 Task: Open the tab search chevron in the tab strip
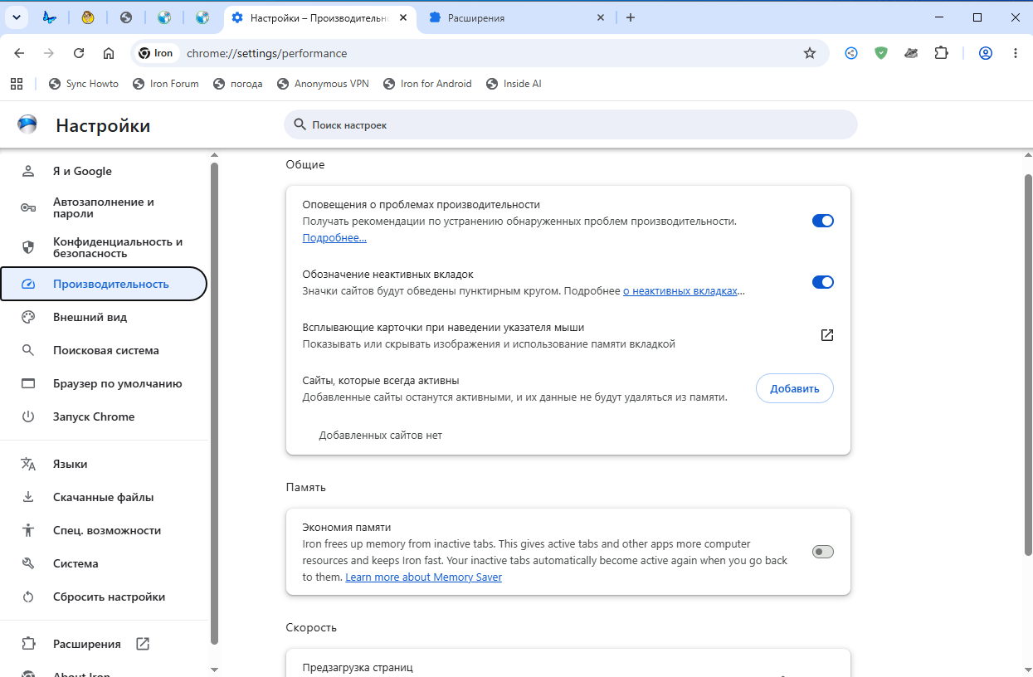[x=16, y=17]
